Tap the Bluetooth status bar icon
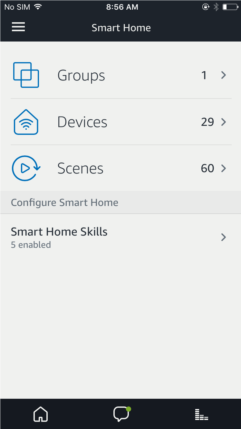 pyautogui.click(x=216, y=7)
